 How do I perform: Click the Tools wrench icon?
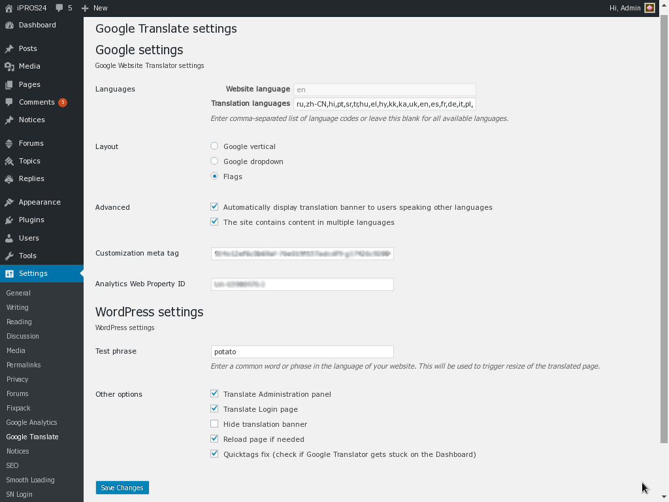(9, 256)
